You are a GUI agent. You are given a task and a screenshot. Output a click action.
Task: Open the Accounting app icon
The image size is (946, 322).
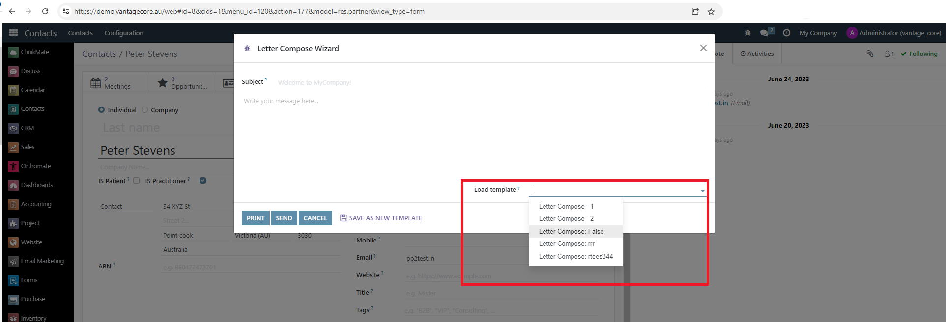(x=13, y=204)
